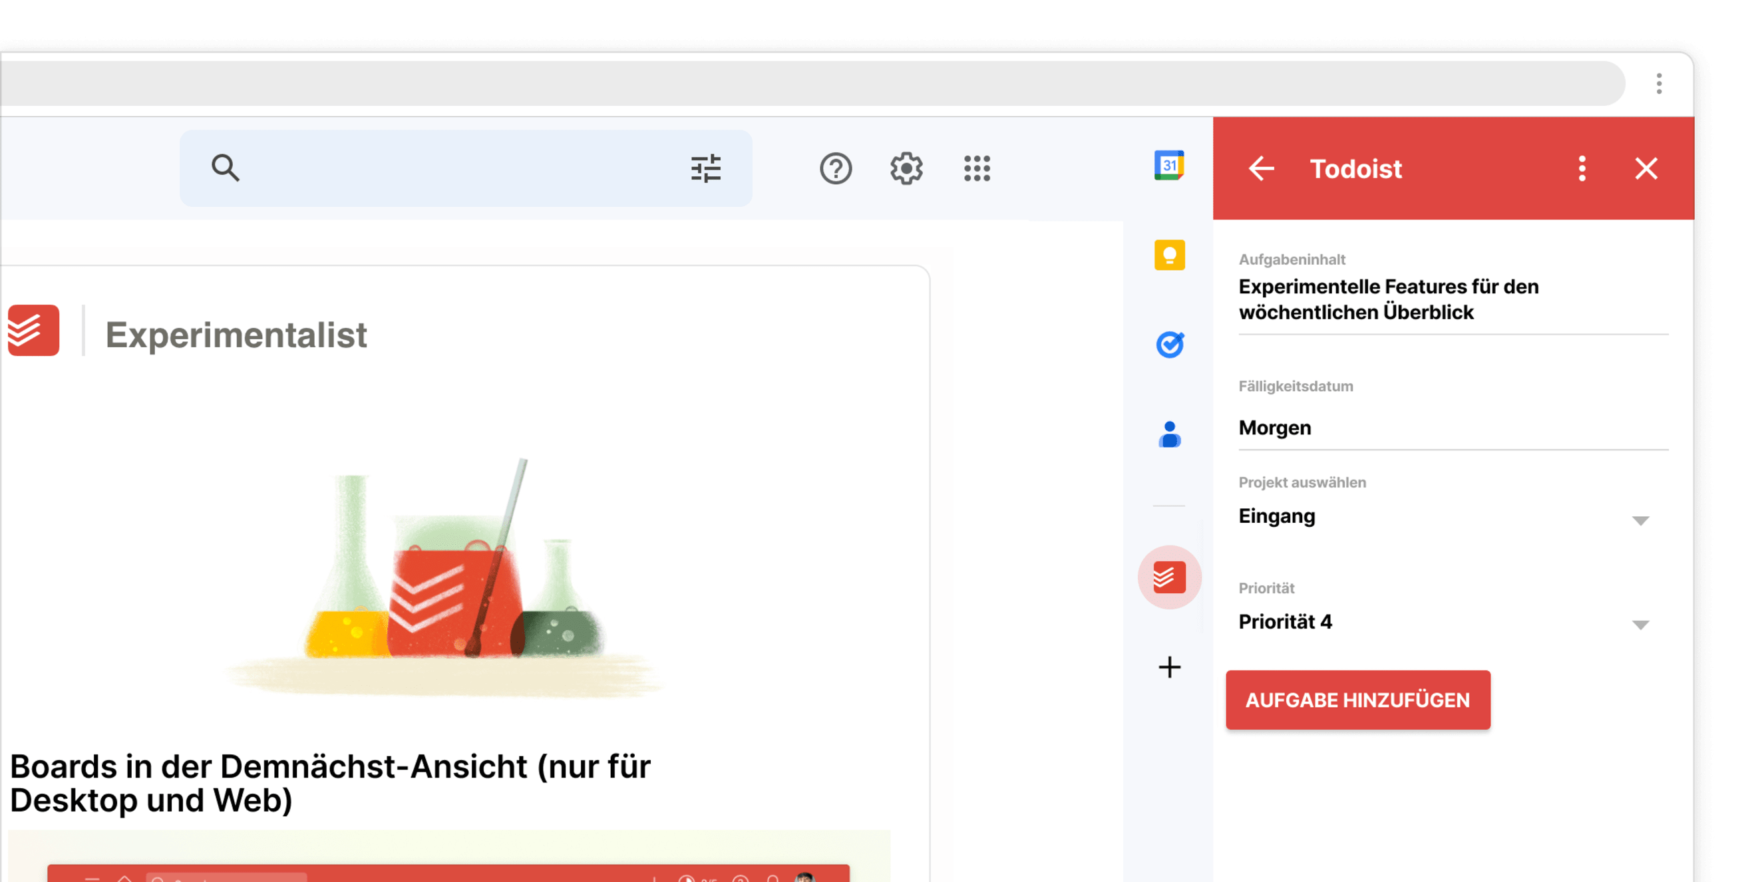Expand the Projekt auswählen dropdown showing Eingang

click(x=1453, y=516)
